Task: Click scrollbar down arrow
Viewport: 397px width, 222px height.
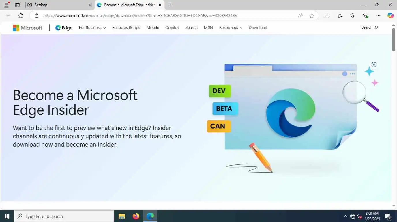Action: [394, 206]
